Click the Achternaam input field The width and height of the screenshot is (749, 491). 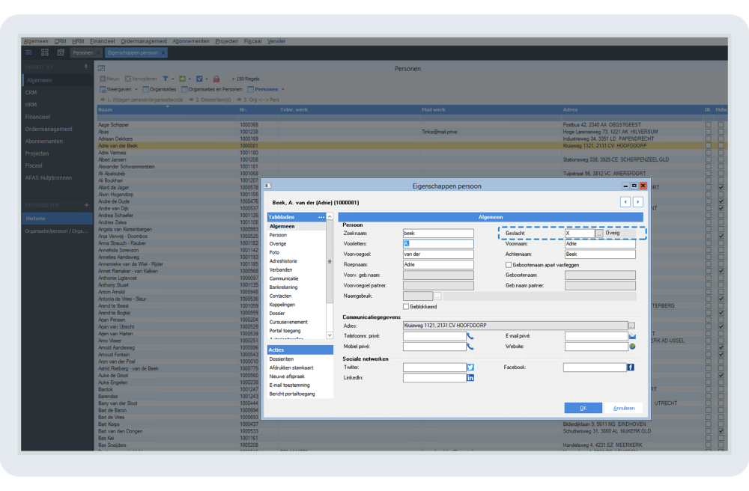[600, 254]
